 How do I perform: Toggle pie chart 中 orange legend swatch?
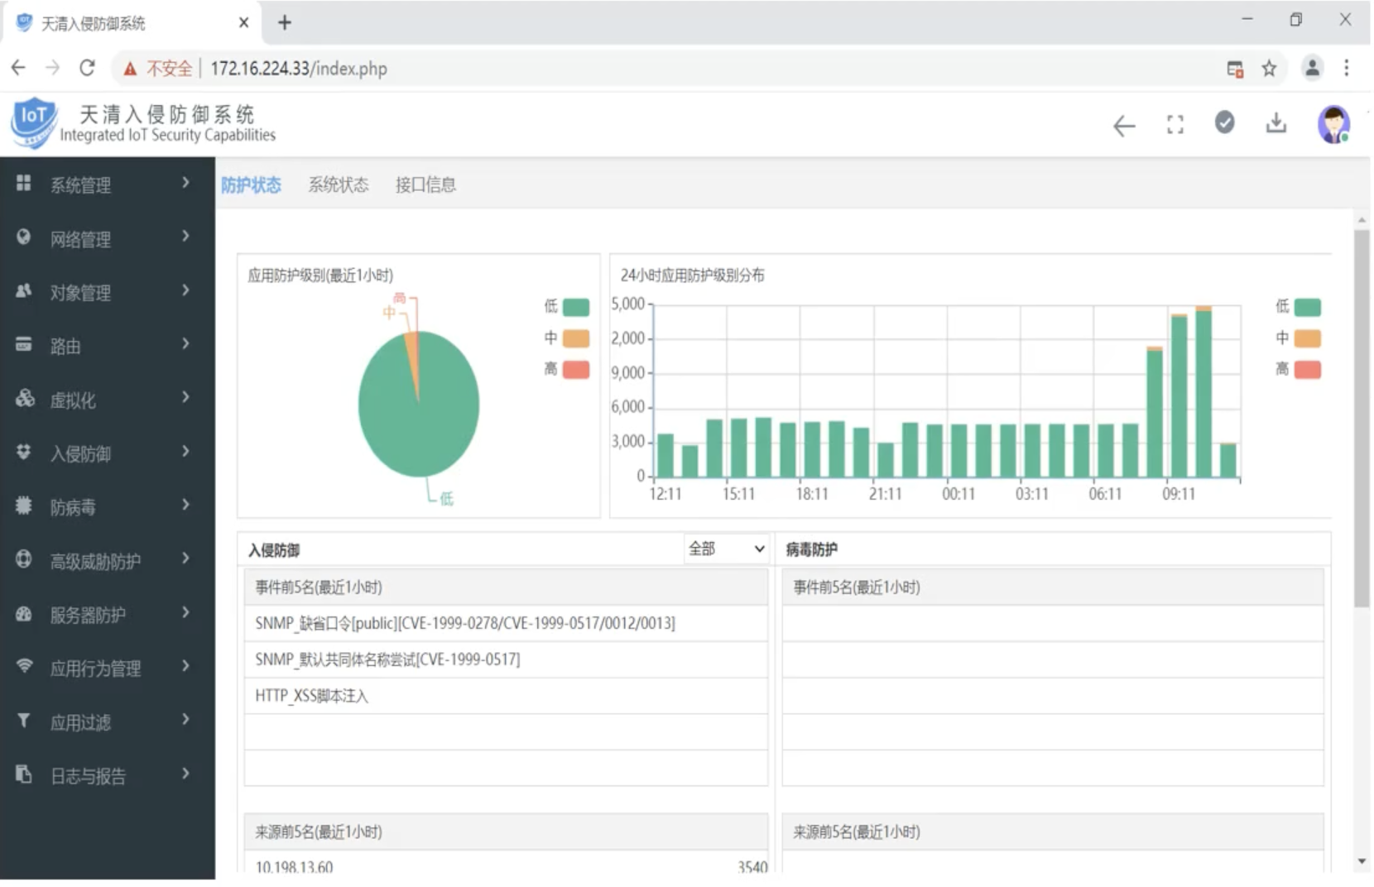(576, 338)
